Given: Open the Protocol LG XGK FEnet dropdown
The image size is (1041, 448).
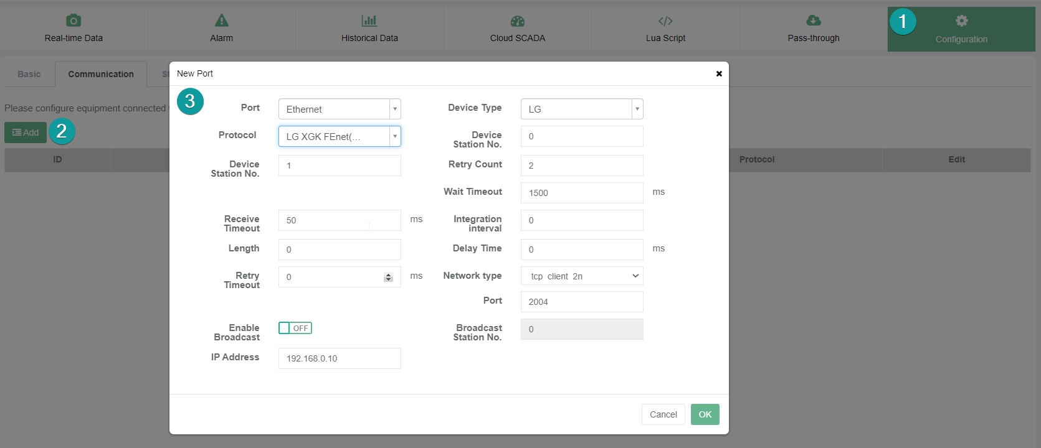Looking at the screenshot, I should coord(394,136).
